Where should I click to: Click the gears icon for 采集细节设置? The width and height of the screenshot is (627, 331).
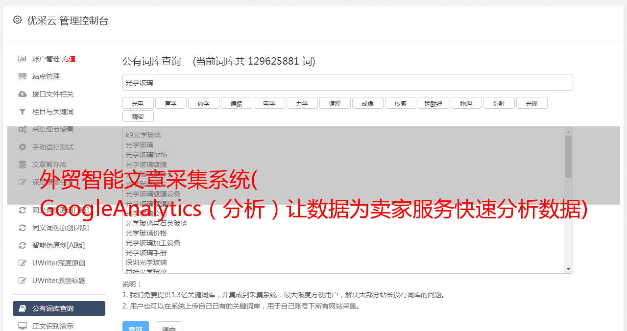(22, 129)
